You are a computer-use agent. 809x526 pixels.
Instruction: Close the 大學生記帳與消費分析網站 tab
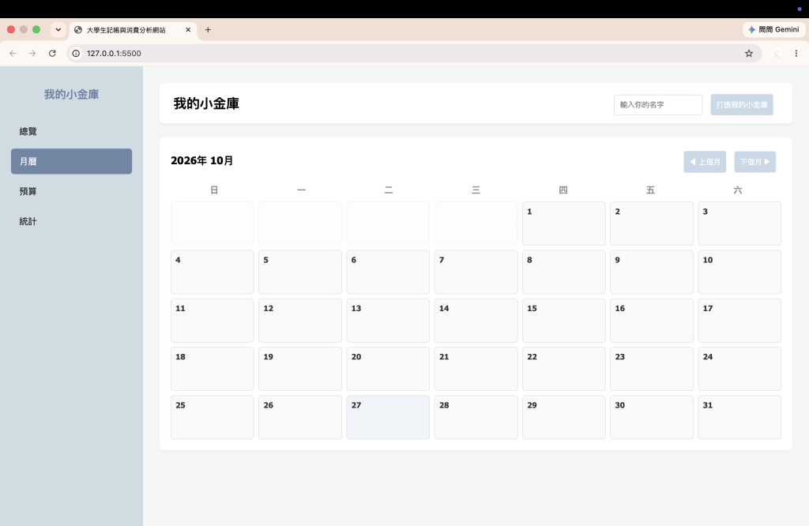coord(188,30)
